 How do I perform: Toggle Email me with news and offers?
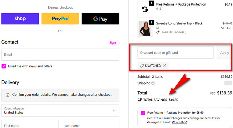pyautogui.click(x=4, y=66)
